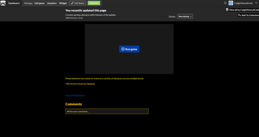Click the green Published status badge
This screenshot has height=137, width=259.
[x=94, y=3]
